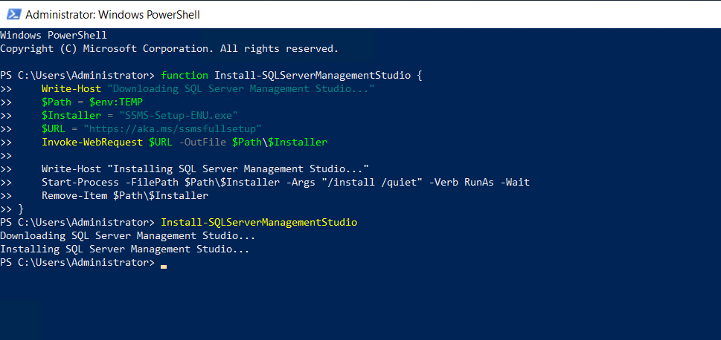Click the yellow Write-Host command on the Downloading line
The height and width of the screenshot is (340, 721).
point(71,88)
